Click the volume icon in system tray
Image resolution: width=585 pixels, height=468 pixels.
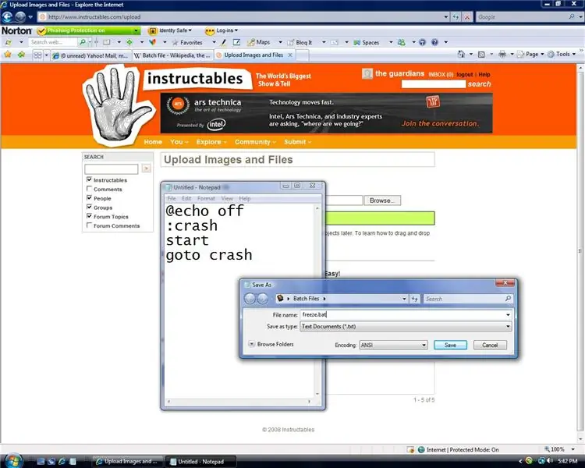550,461
